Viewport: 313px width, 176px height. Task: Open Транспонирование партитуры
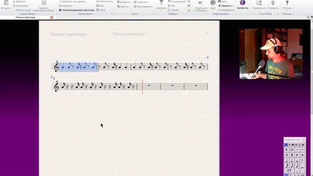coord(77,10)
